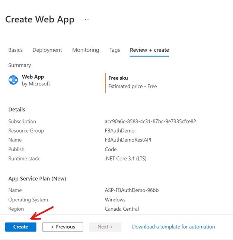Click the Create Web App page title
Screen dimensions: 233x240
pyautogui.click(x=40, y=19)
